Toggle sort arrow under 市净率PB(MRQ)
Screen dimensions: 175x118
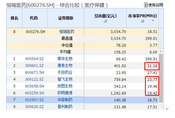(153, 21)
